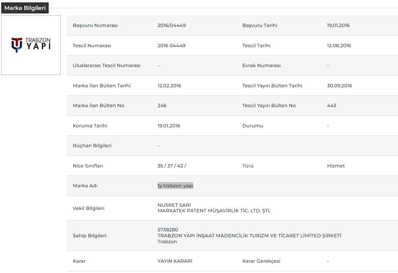Click the Türü value Hizmet
Viewport: 398px width, 273px height.
click(x=336, y=166)
